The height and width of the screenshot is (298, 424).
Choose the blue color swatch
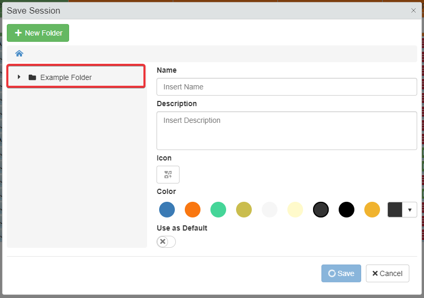point(167,210)
